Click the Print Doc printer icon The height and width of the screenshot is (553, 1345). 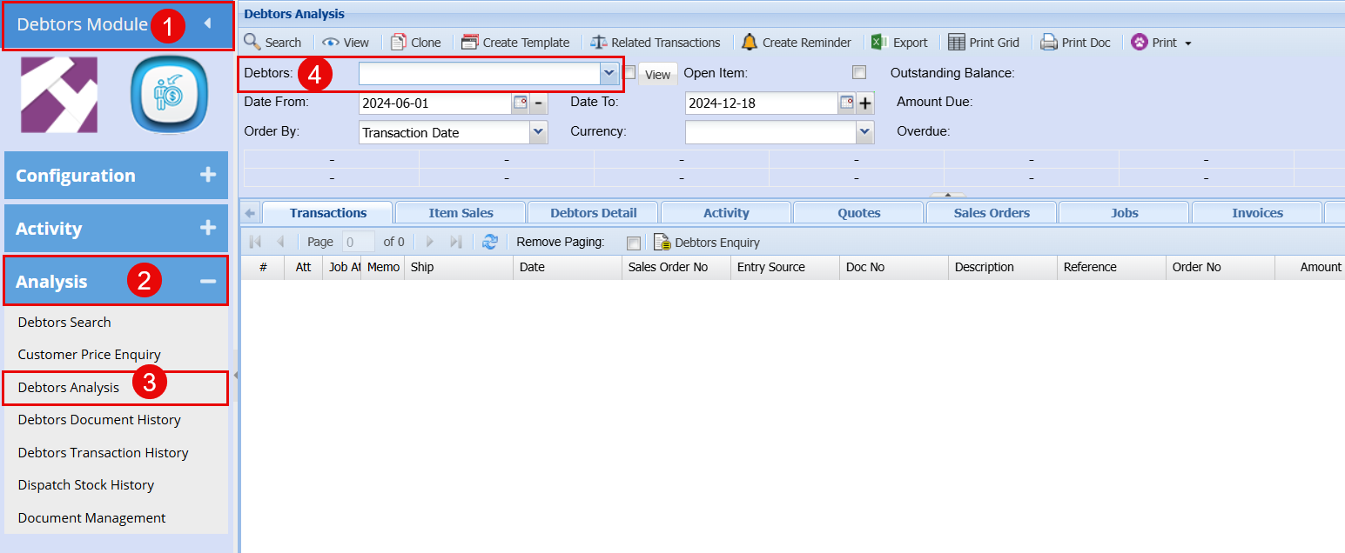(x=1049, y=42)
